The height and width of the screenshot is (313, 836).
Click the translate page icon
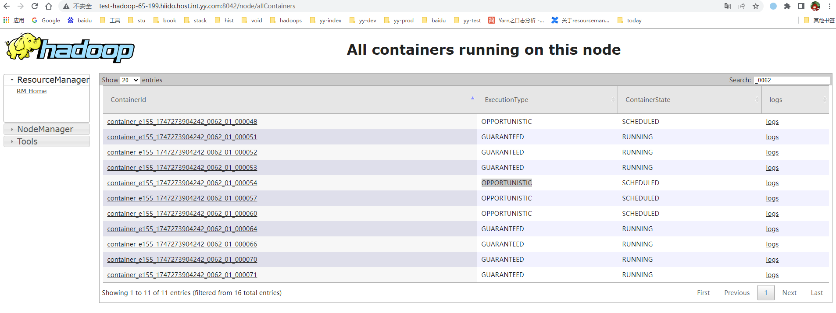pos(728,6)
